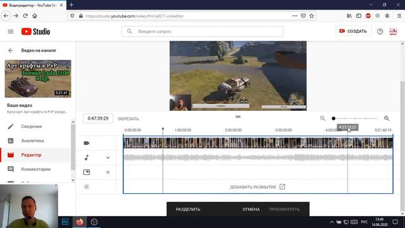Click the timecode field 0:47:39:29
The image size is (405, 228).
click(98, 118)
